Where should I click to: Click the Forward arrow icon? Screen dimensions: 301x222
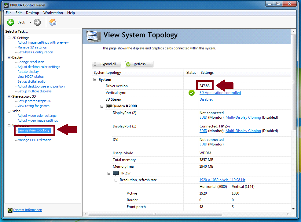tap(37, 22)
